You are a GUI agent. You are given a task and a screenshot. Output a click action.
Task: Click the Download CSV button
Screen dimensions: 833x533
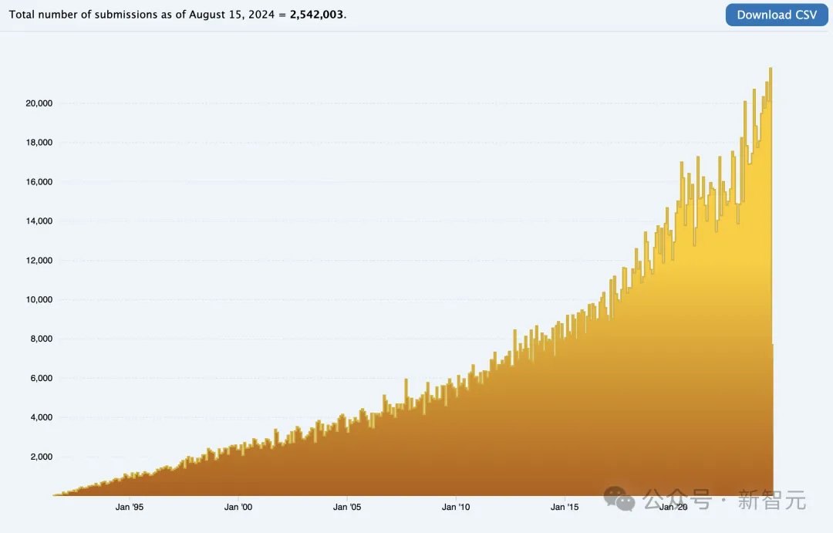point(777,15)
